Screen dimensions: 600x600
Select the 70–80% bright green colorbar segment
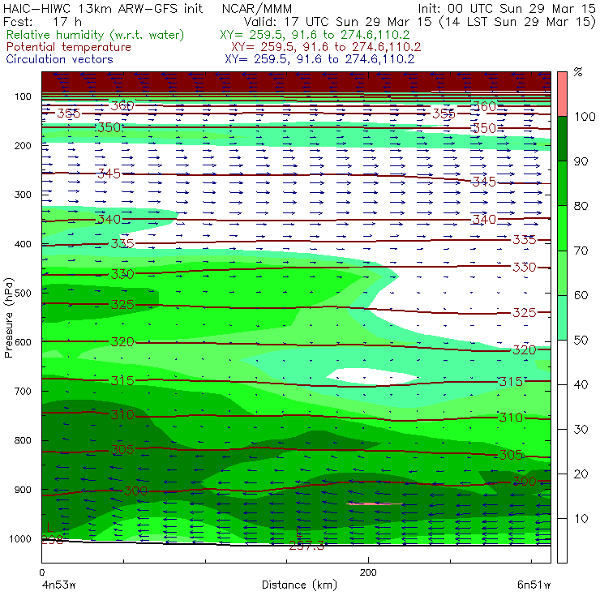click(562, 228)
